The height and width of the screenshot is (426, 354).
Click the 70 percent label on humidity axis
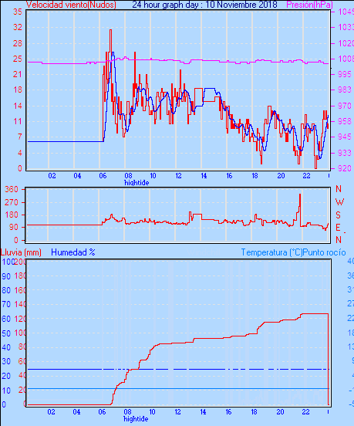point(6,305)
